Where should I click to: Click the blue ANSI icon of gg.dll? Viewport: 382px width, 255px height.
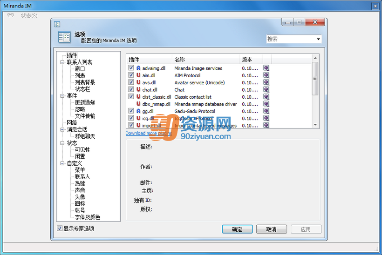(138, 111)
